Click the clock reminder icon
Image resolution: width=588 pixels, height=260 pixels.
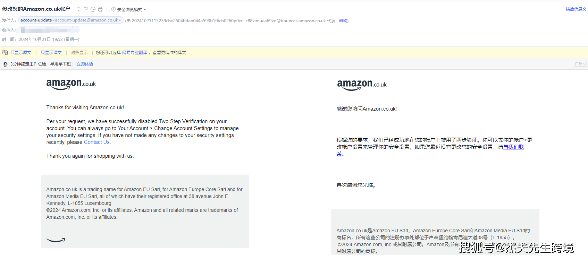coord(93,9)
